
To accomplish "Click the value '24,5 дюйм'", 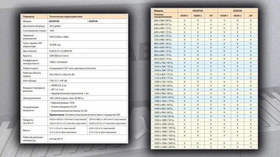I will point(55,26).
